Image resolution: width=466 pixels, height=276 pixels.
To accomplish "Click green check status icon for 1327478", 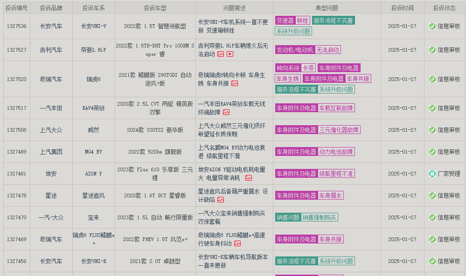I will [432, 195].
